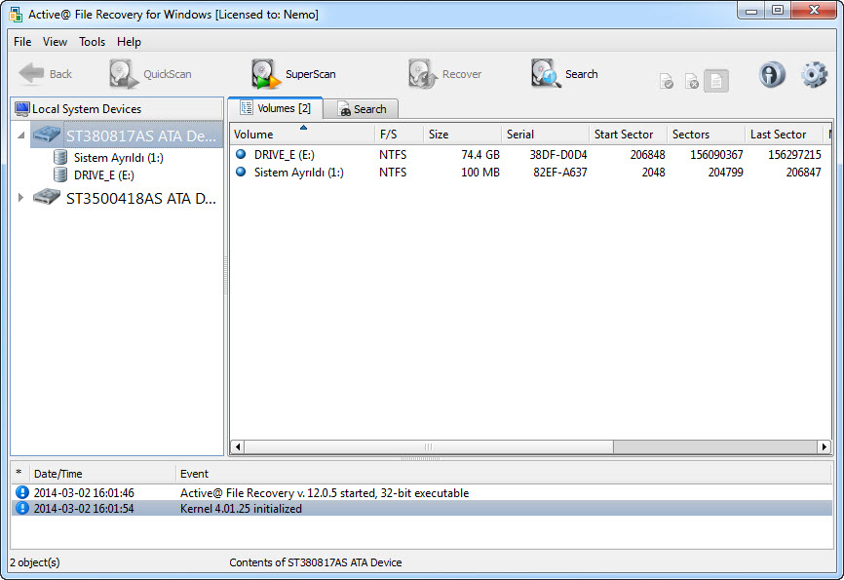Click the plain document toolbar icon
This screenshot has height=580, width=844.
[716, 81]
